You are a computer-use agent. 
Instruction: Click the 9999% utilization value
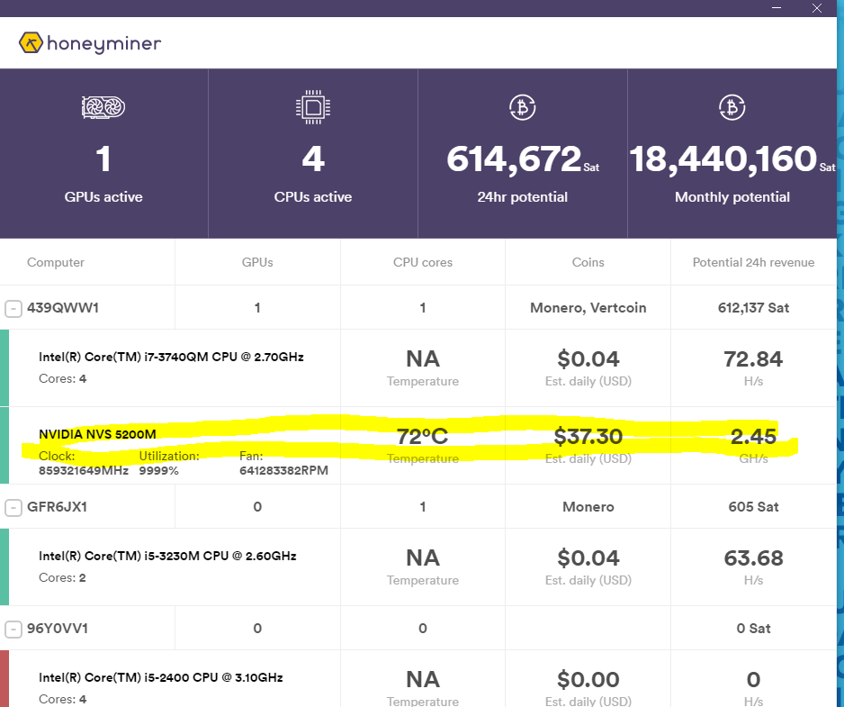(x=158, y=470)
